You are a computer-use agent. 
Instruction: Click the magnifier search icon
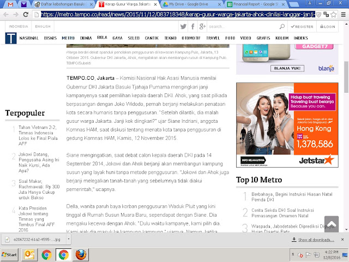pyautogui.click(x=282, y=27)
